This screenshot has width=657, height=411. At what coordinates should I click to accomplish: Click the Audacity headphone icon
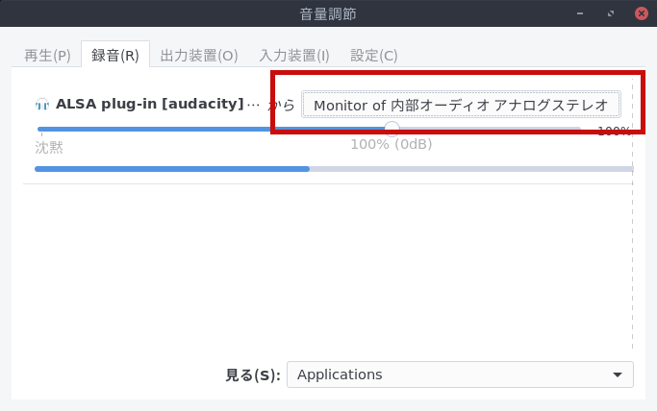tap(42, 104)
